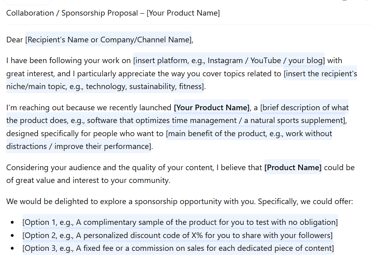Viewport: 377px width, 264px height.
Task: Click the Collaboration / Sponsorship Proposal subject line
Action: 113,13
